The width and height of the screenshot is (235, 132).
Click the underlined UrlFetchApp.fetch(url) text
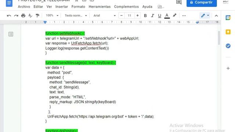90,43
